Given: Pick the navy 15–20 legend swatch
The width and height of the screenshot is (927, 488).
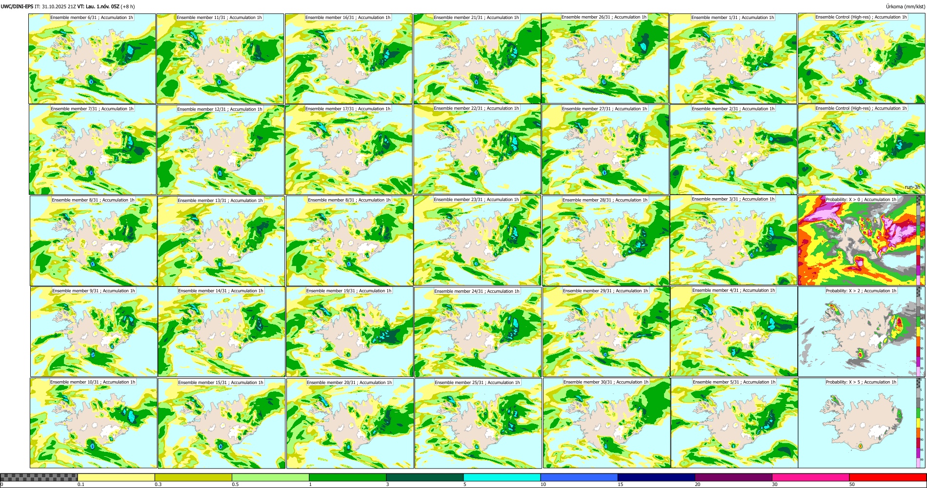Looking at the screenshot, I should point(656,477).
